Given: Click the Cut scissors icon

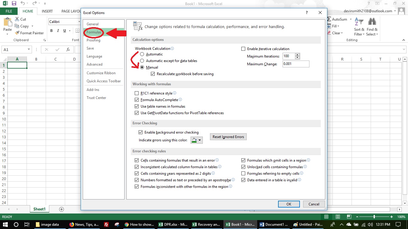Looking at the screenshot, I should point(17,19).
